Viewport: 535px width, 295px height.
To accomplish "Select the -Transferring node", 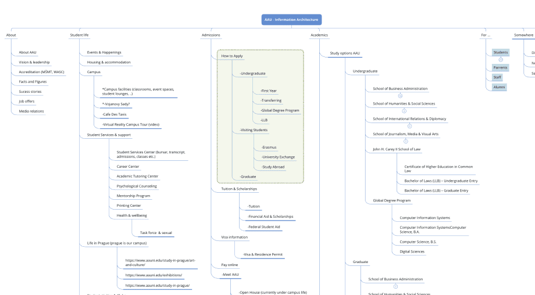I will (271, 100).
